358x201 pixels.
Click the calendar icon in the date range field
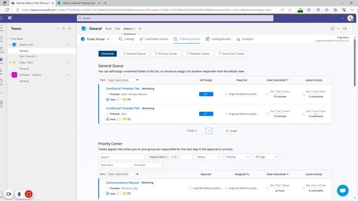[x=163, y=165]
